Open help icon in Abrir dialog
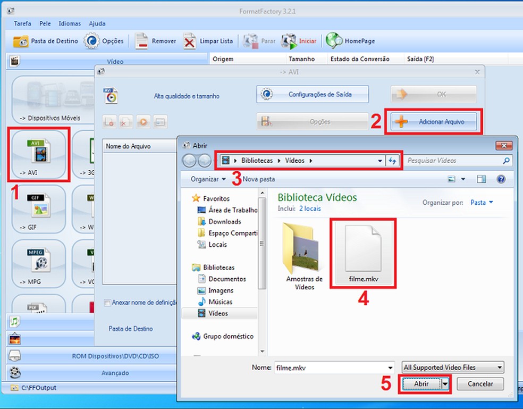Screen dimensions: 523x409 click(501, 179)
